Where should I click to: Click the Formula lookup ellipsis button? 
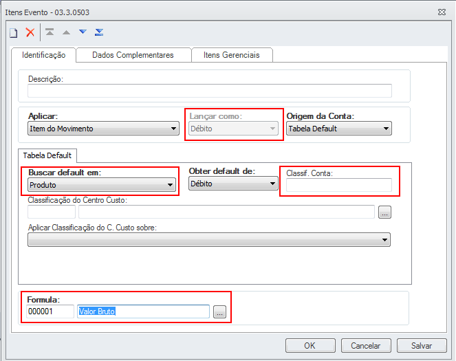219,312
